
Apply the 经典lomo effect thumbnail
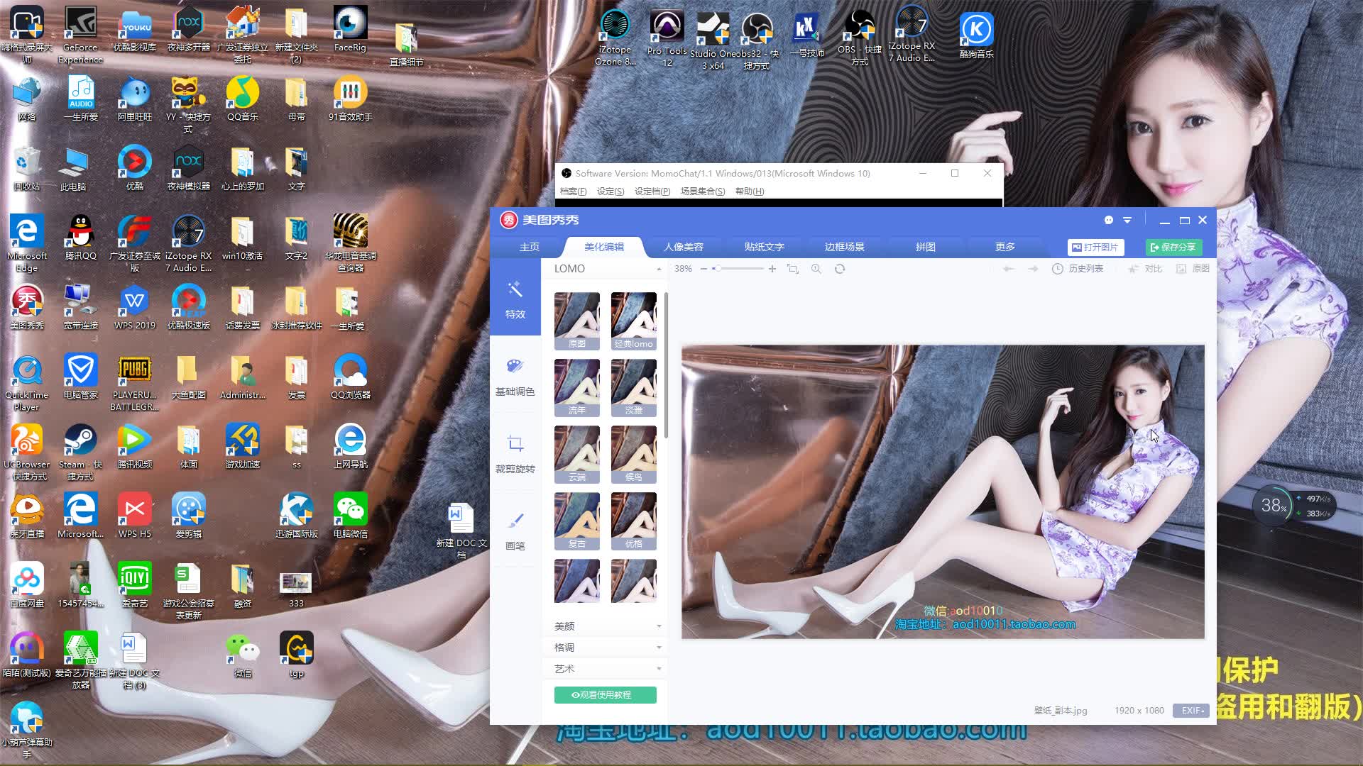(x=633, y=321)
